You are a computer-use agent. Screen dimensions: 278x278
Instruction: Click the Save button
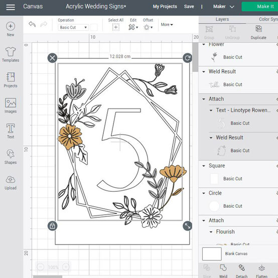click(x=189, y=7)
